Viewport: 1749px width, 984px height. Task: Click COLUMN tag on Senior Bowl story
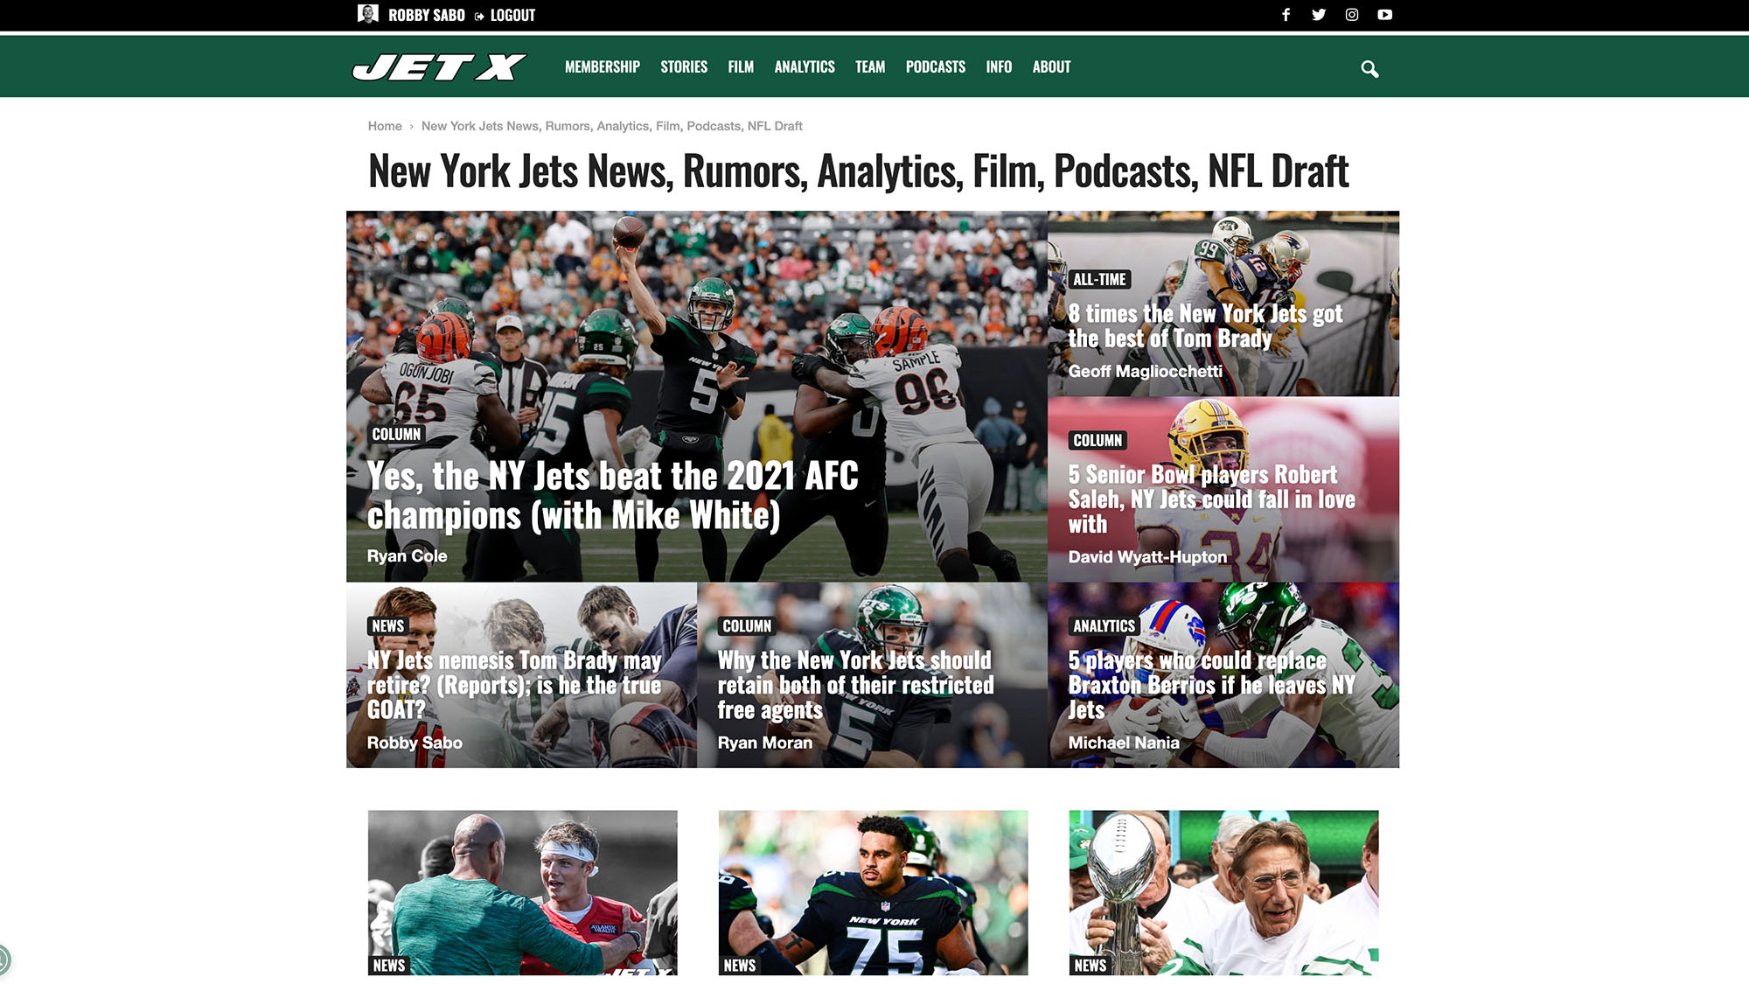point(1097,441)
